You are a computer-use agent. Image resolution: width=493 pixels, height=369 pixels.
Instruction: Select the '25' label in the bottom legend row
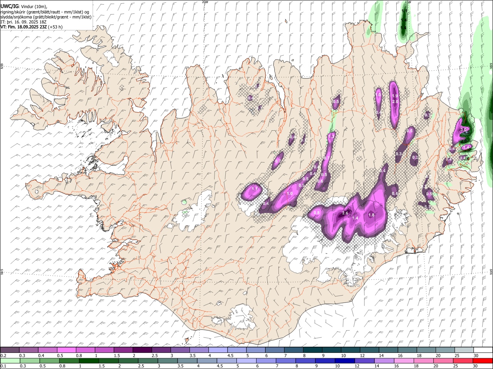[x=455, y=366]
